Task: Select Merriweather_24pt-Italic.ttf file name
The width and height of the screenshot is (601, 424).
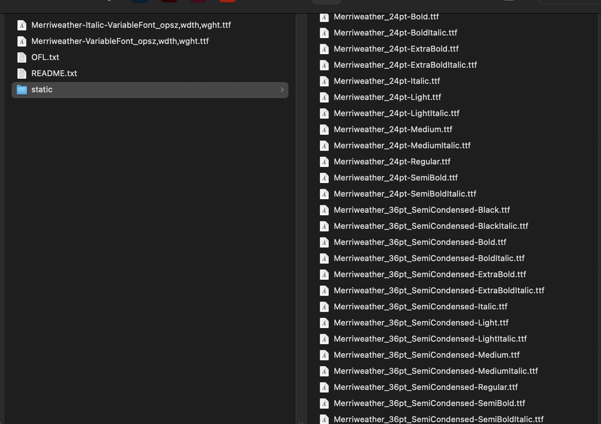Action: 387,81
